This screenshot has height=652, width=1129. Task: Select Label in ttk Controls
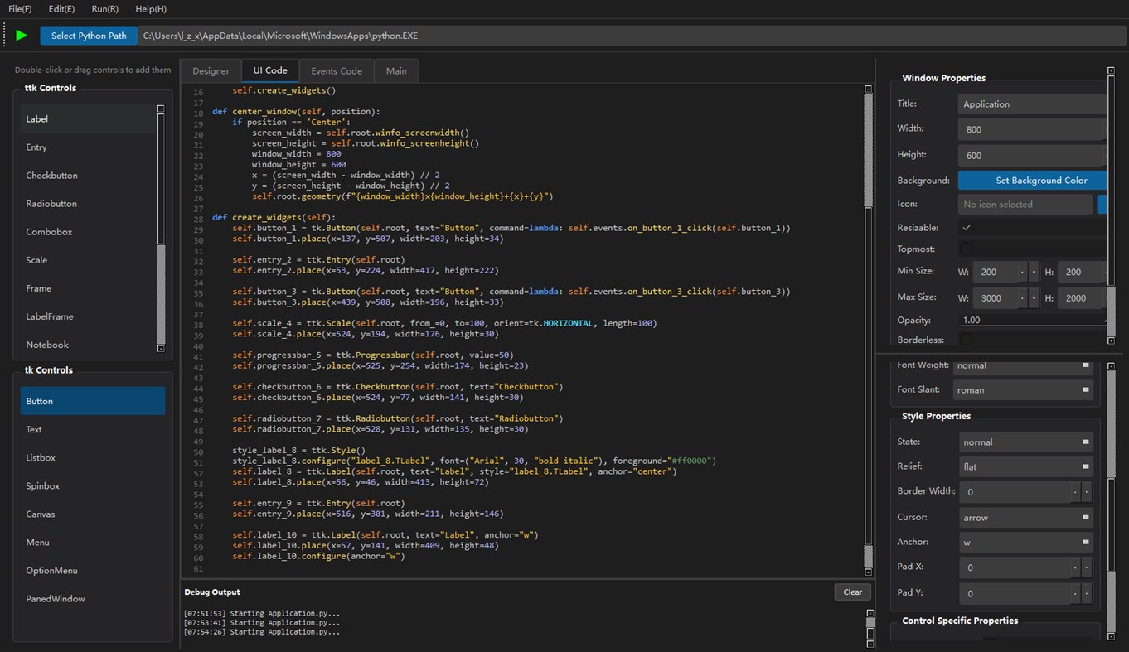coord(88,118)
